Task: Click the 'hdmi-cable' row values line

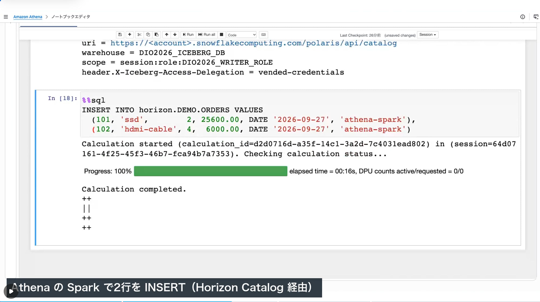Action: 251,129
